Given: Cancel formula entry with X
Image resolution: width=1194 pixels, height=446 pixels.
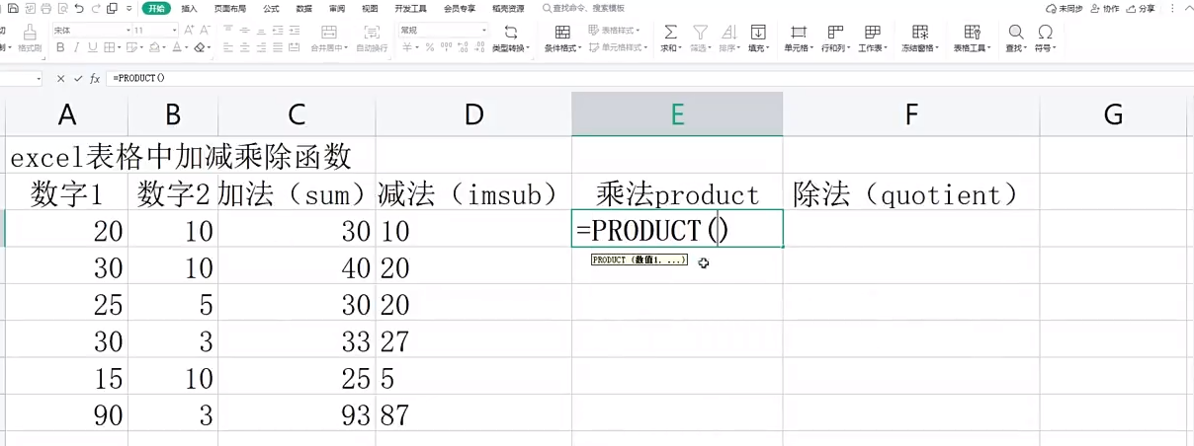Looking at the screenshot, I should tap(60, 78).
